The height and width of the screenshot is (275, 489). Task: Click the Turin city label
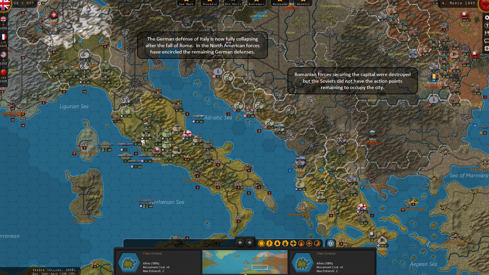[64, 74]
